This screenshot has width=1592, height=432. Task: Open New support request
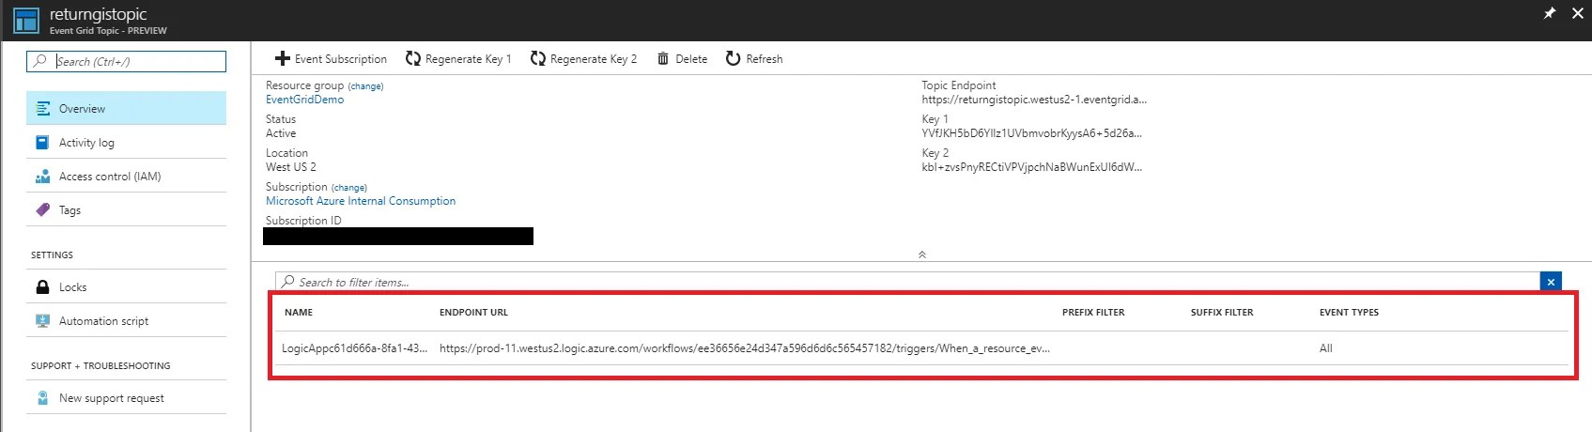coord(127,398)
